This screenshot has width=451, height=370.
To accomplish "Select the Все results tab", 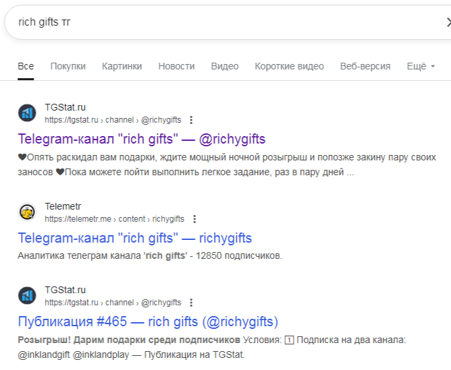I will pos(26,66).
